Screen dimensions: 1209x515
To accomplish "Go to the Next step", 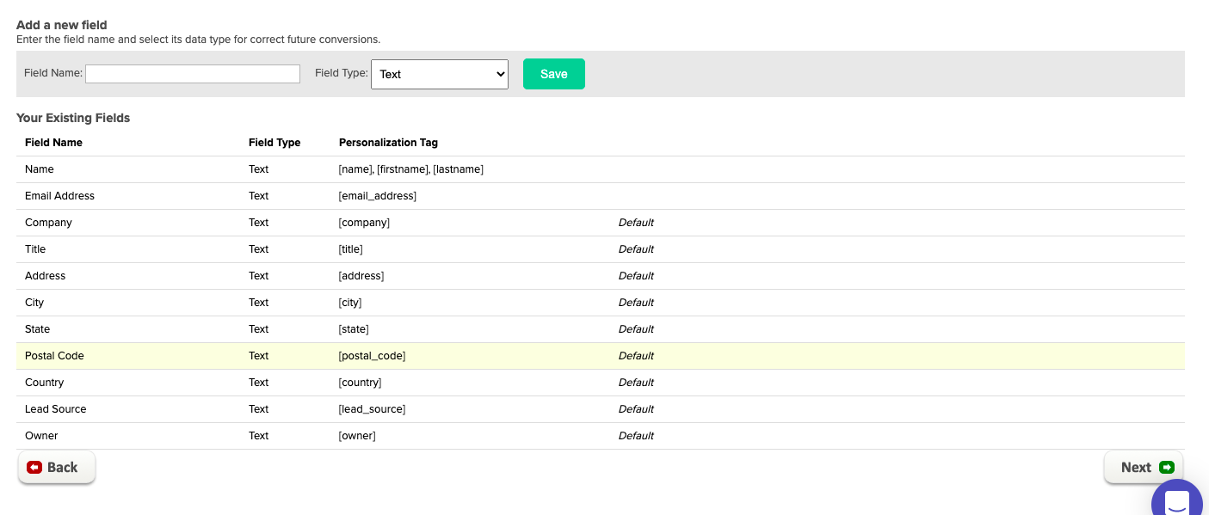I will tap(1144, 468).
